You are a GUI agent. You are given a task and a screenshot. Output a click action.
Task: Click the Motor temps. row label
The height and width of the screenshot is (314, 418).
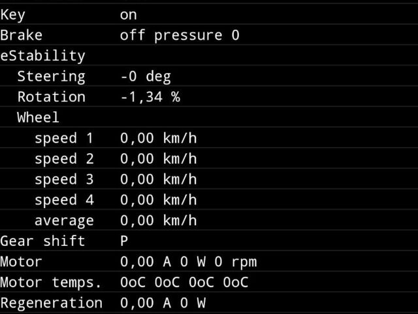tap(51, 283)
